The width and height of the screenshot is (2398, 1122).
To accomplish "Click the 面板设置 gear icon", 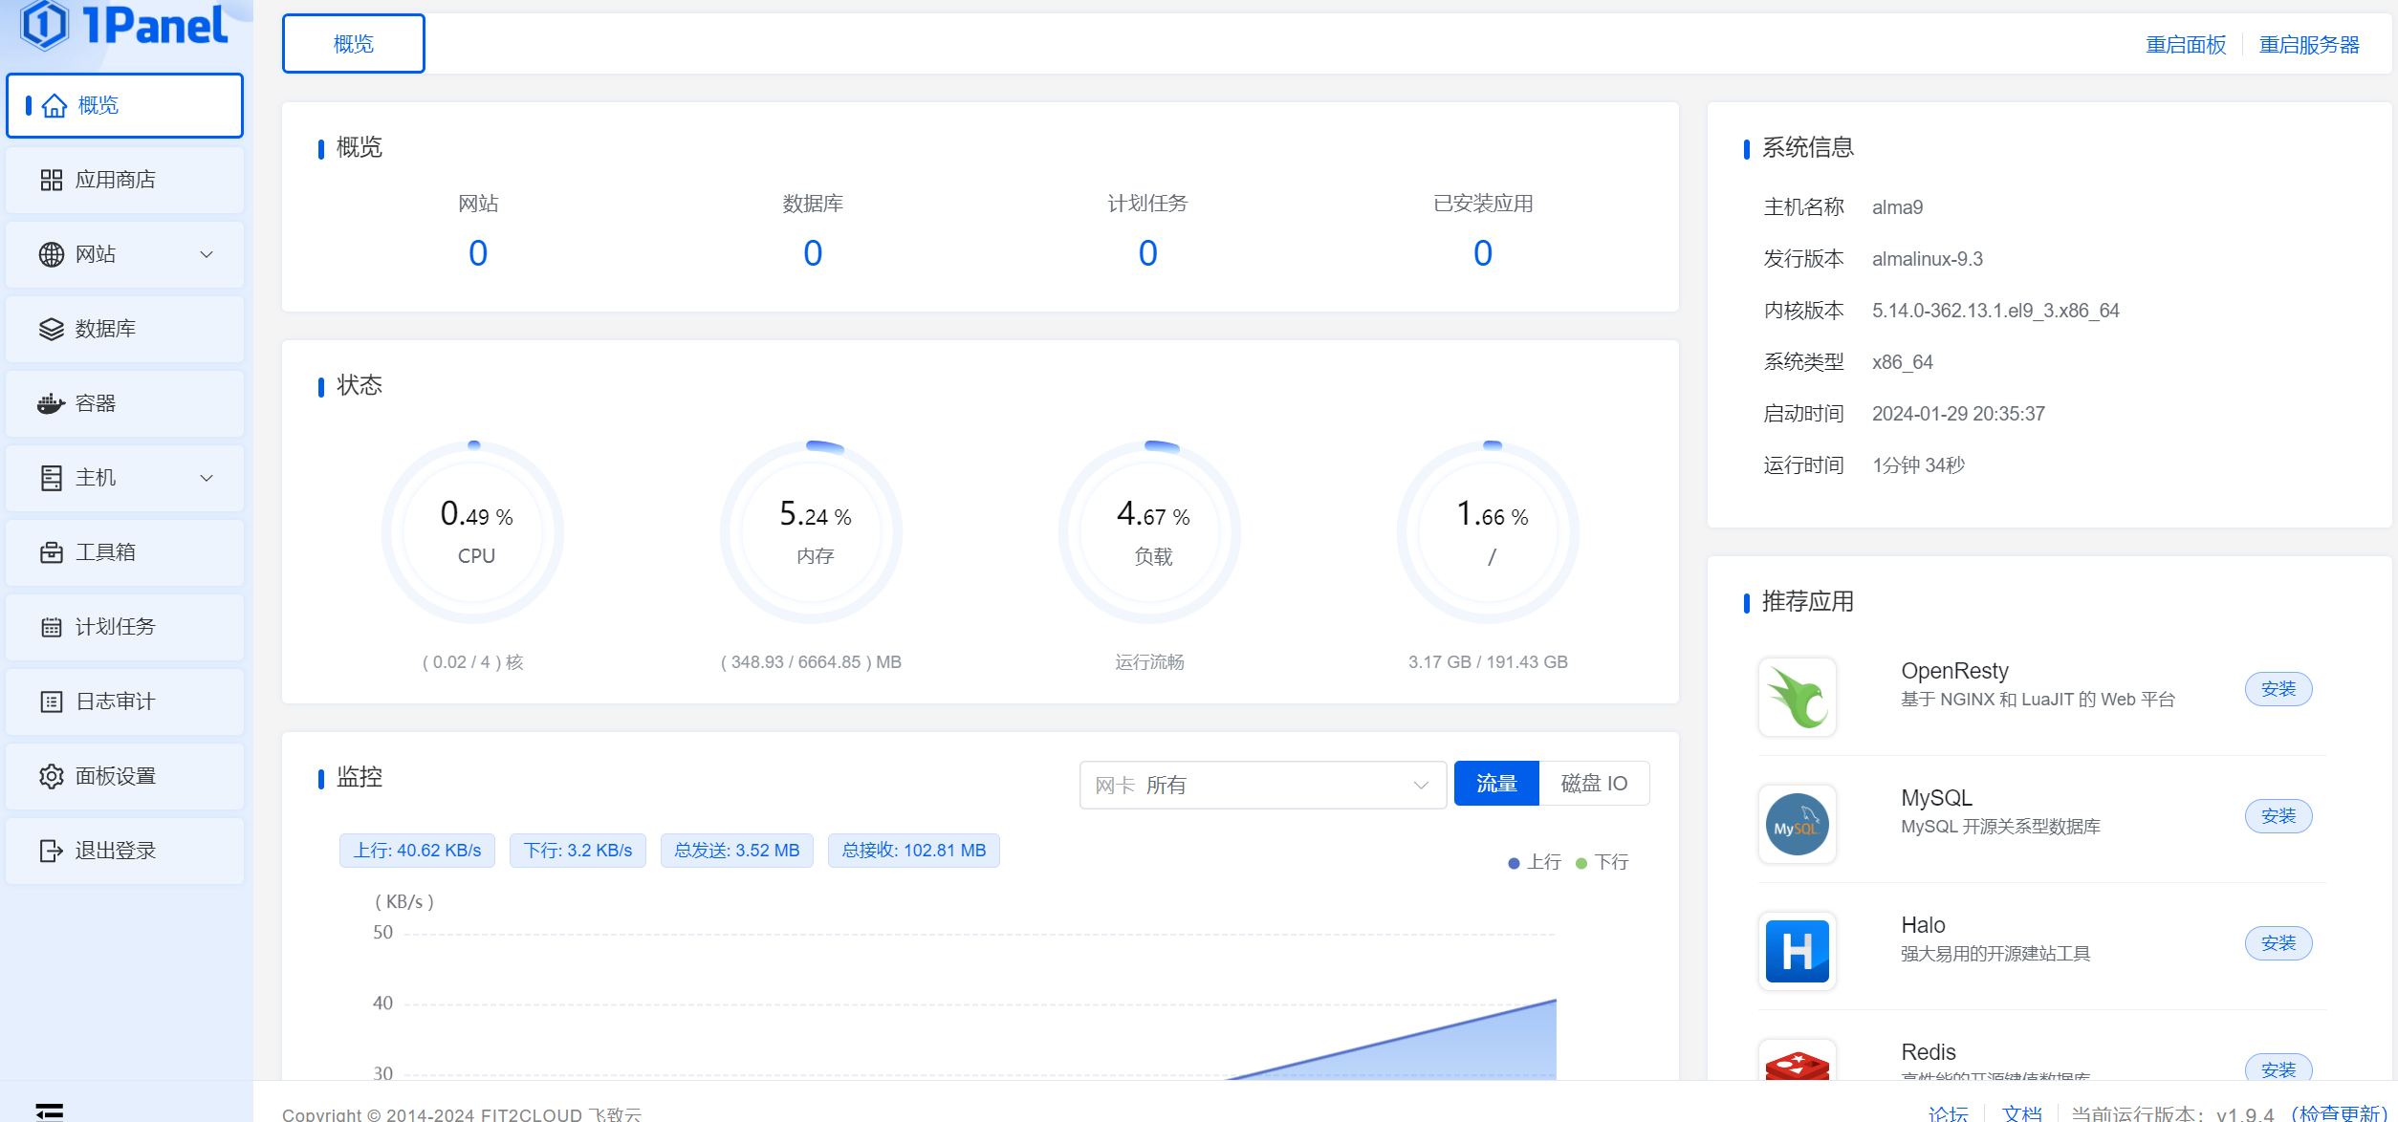I will point(52,776).
